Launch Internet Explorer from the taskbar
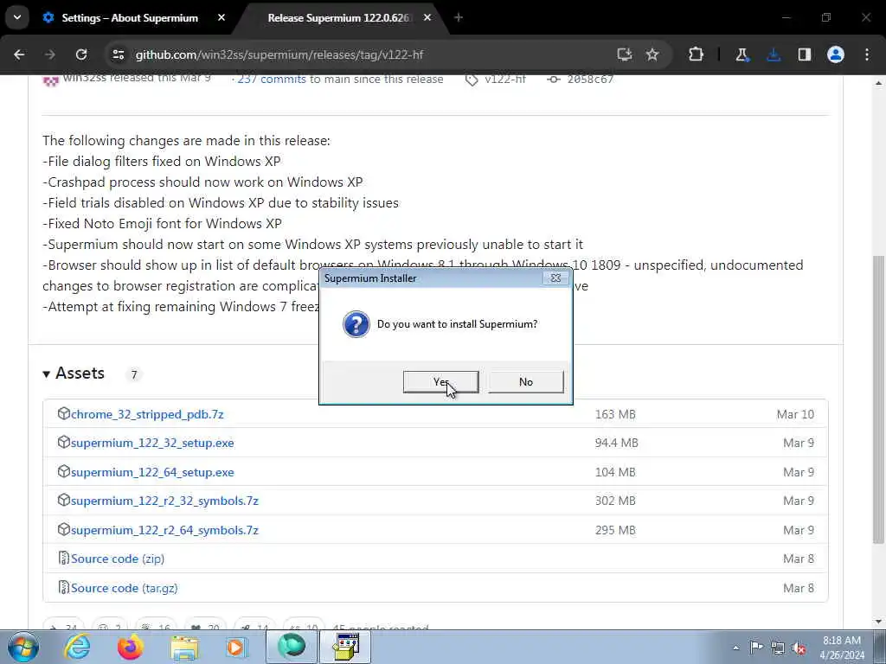 (x=77, y=647)
